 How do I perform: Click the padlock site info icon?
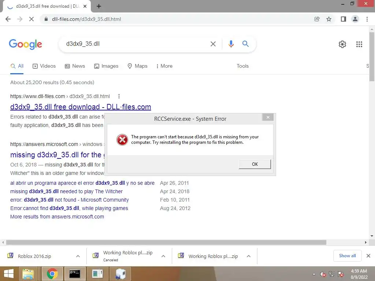pyautogui.click(x=47, y=19)
